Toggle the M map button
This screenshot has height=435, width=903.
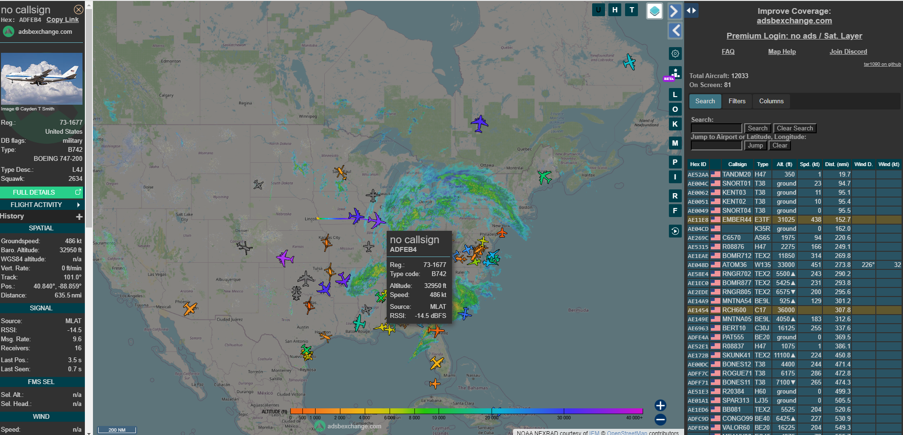(x=675, y=143)
